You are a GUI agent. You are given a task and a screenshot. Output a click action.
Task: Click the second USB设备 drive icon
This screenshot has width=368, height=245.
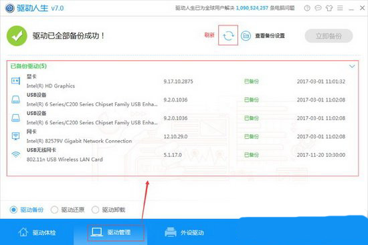click(x=16, y=117)
